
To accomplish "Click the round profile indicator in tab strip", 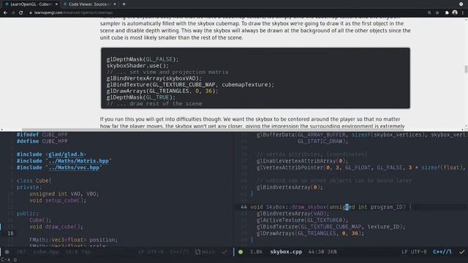I will coord(461,4).
